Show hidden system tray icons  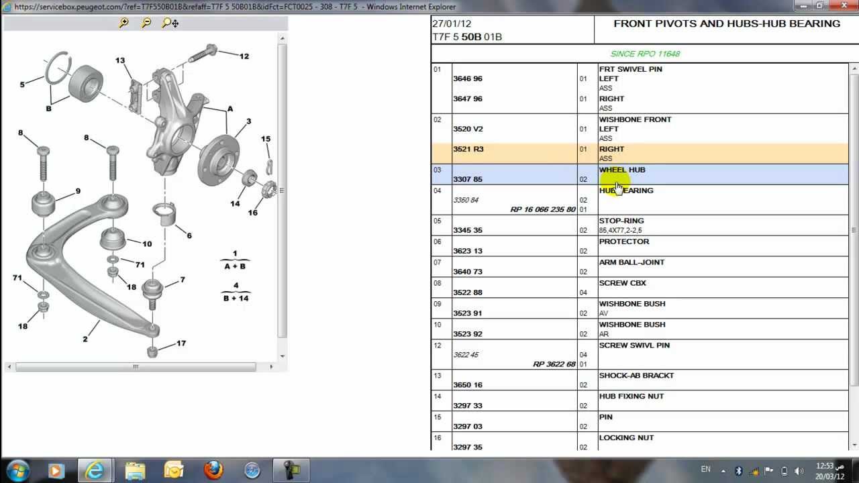pos(723,470)
